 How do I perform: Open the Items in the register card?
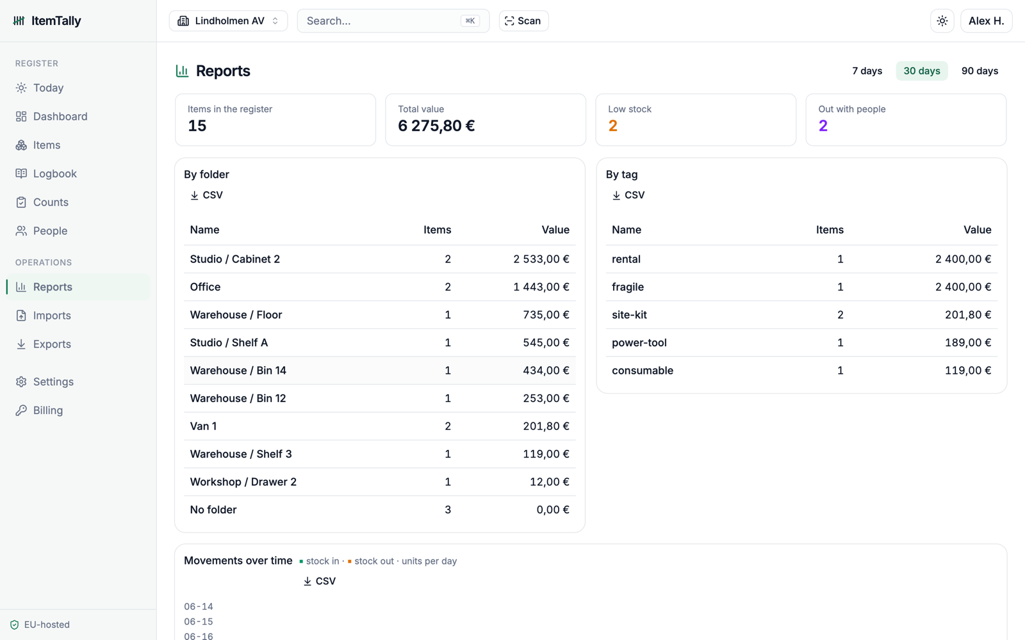pyautogui.click(x=275, y=120)
